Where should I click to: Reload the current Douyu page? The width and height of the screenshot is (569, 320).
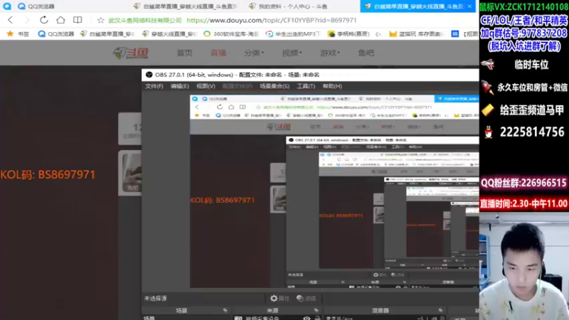coord(43,20)
